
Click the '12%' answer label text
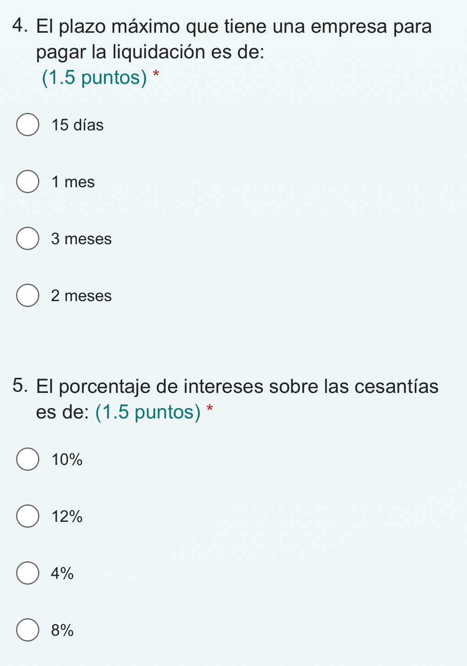point(67,516)
